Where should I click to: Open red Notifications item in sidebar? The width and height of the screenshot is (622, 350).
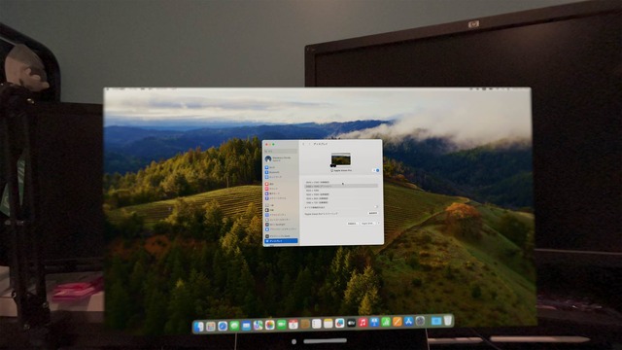pos(281,184)
